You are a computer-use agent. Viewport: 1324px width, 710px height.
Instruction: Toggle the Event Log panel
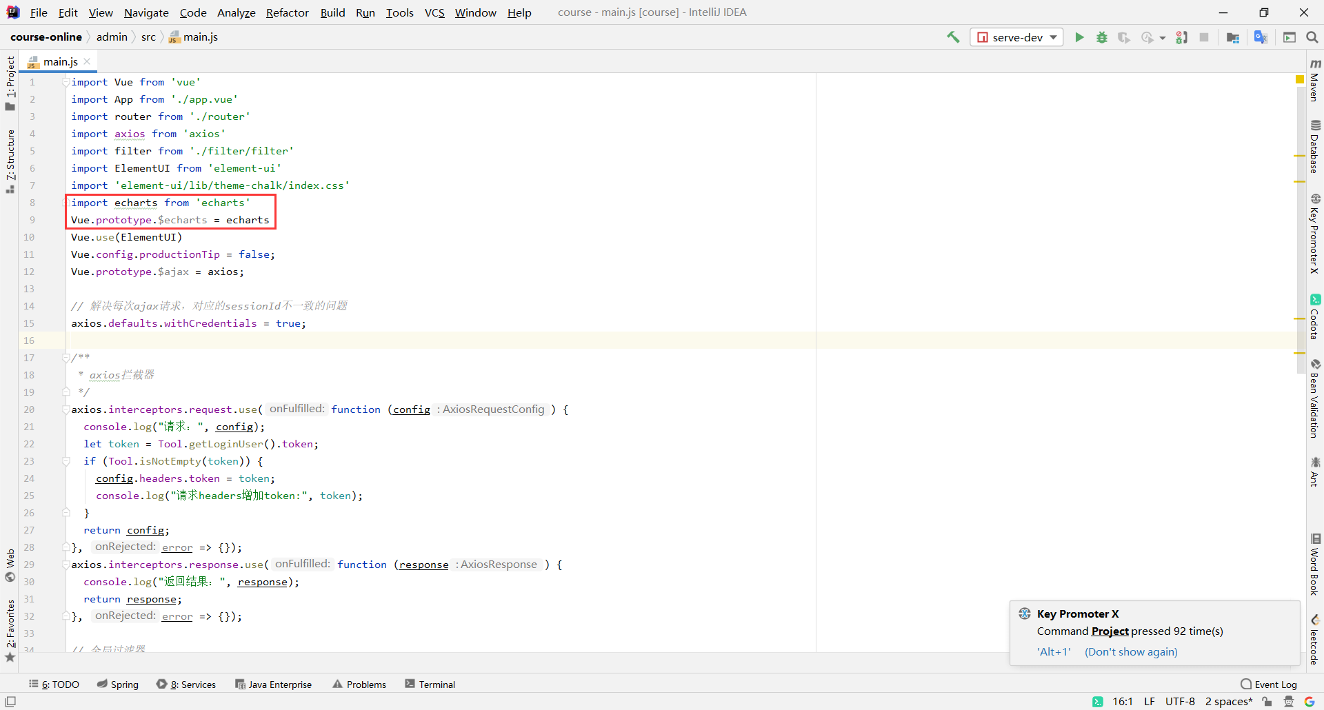pos(1274,684)
